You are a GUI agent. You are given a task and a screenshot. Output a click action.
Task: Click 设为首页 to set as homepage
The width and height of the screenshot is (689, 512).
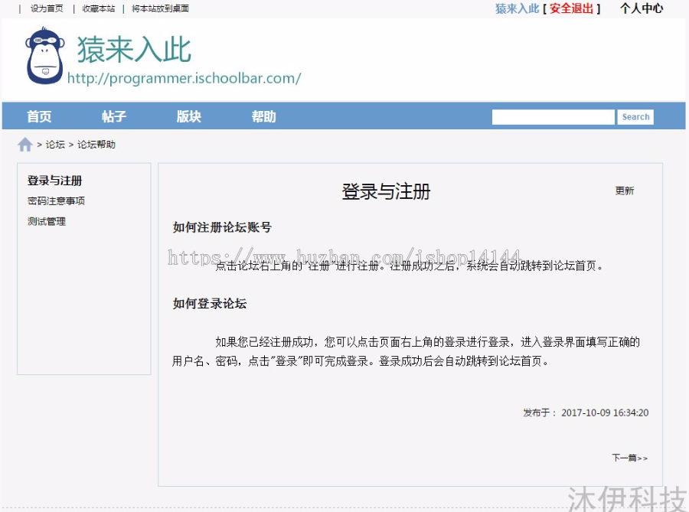(x=44, y=9)
